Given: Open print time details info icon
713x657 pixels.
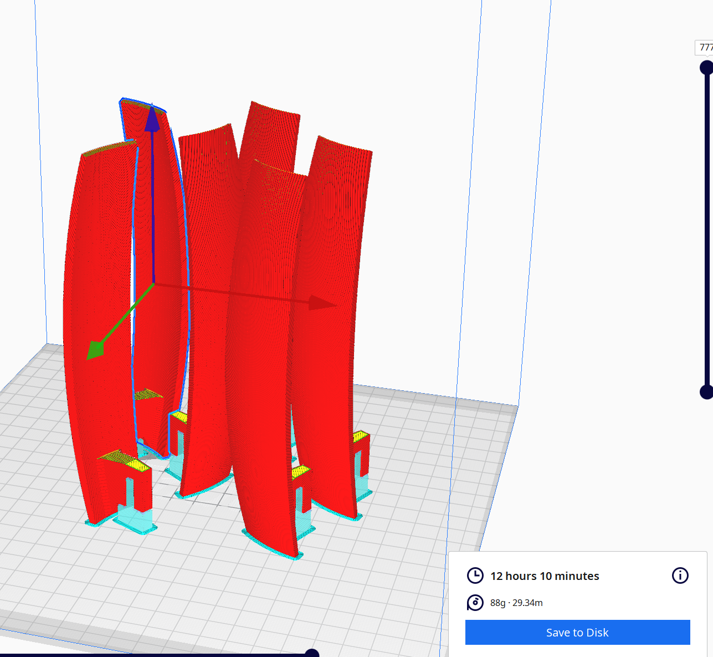Looking at the screenshot, I should (x=680, y=575).
